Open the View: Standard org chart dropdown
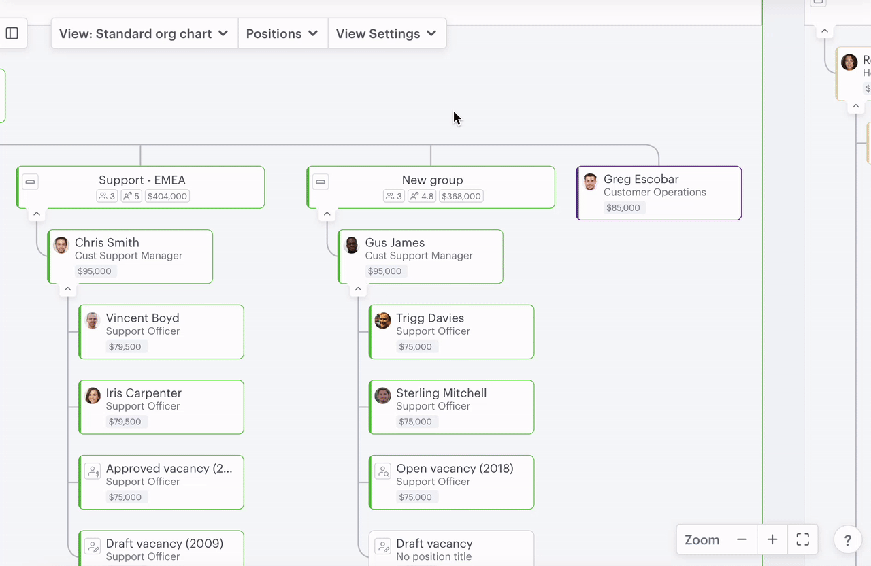 [x=144, y=33]
